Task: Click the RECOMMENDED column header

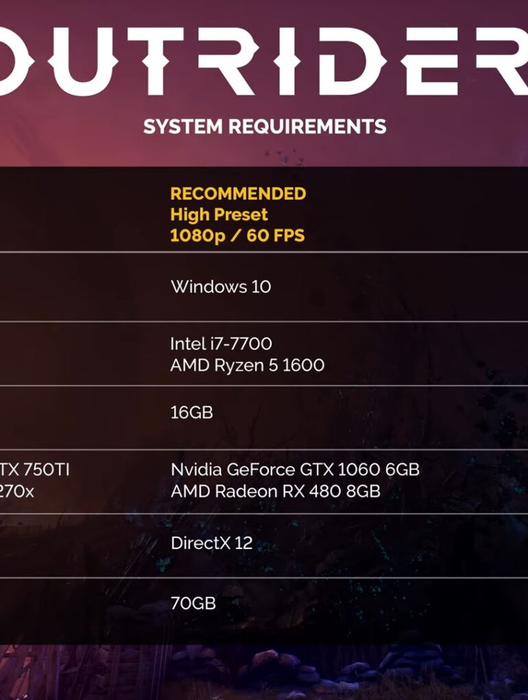Action: 238,194
